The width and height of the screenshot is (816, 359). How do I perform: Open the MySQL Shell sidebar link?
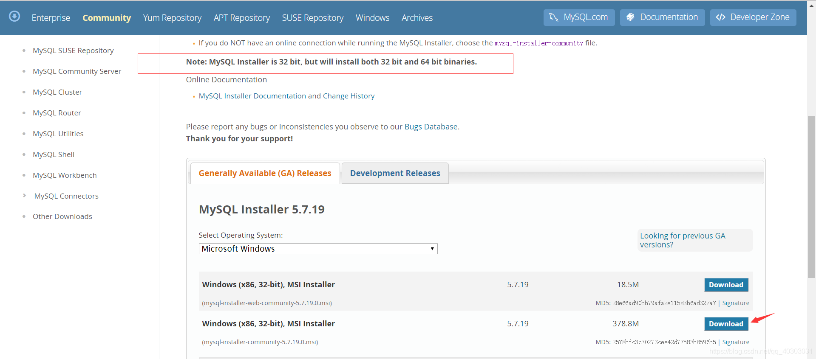coord(54,154)
